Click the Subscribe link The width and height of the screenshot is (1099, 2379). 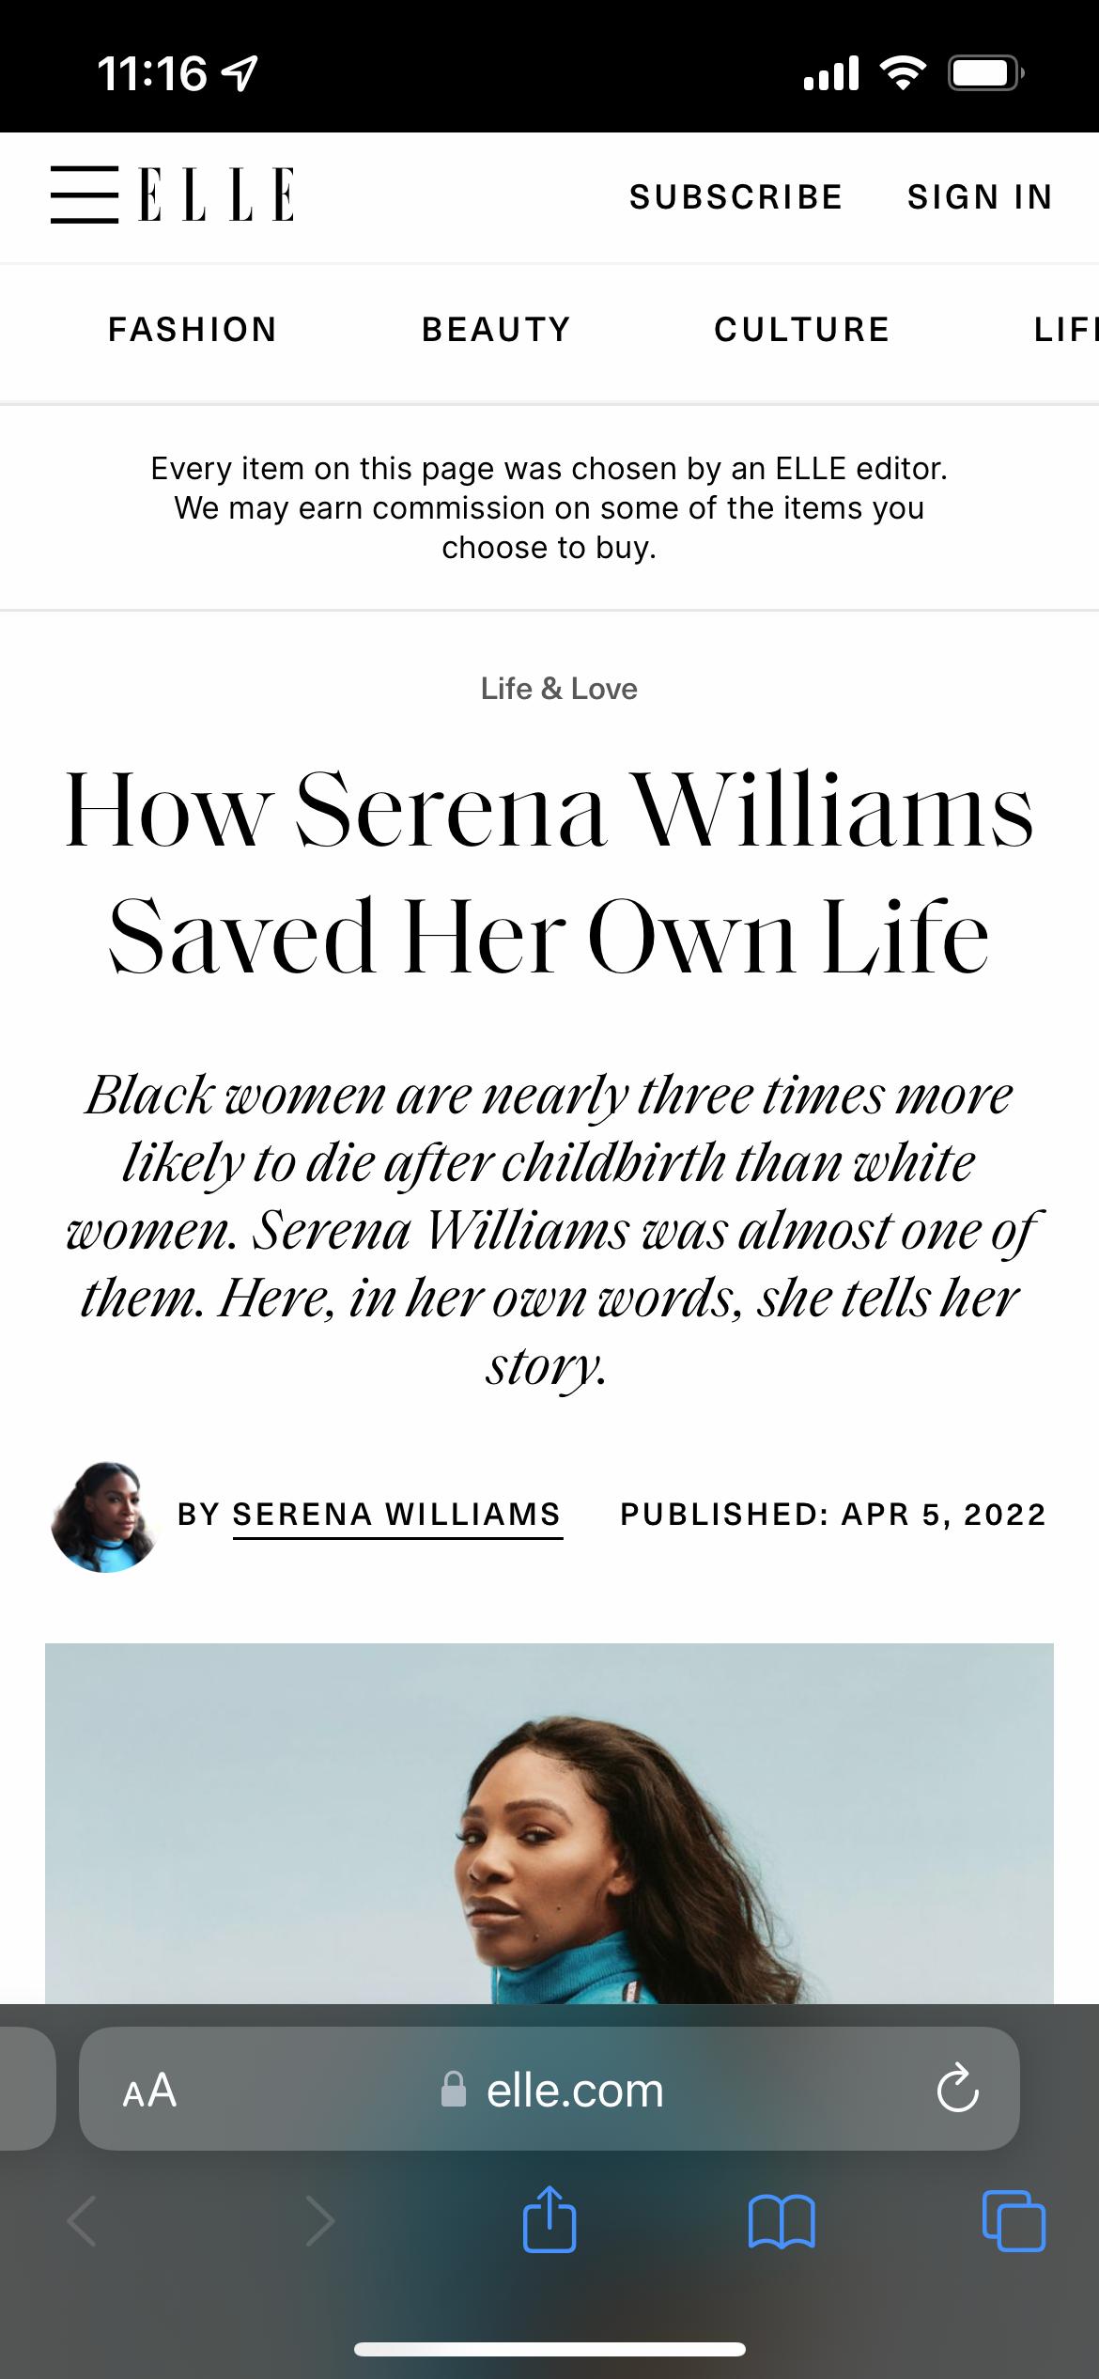(x=735, y=197)
